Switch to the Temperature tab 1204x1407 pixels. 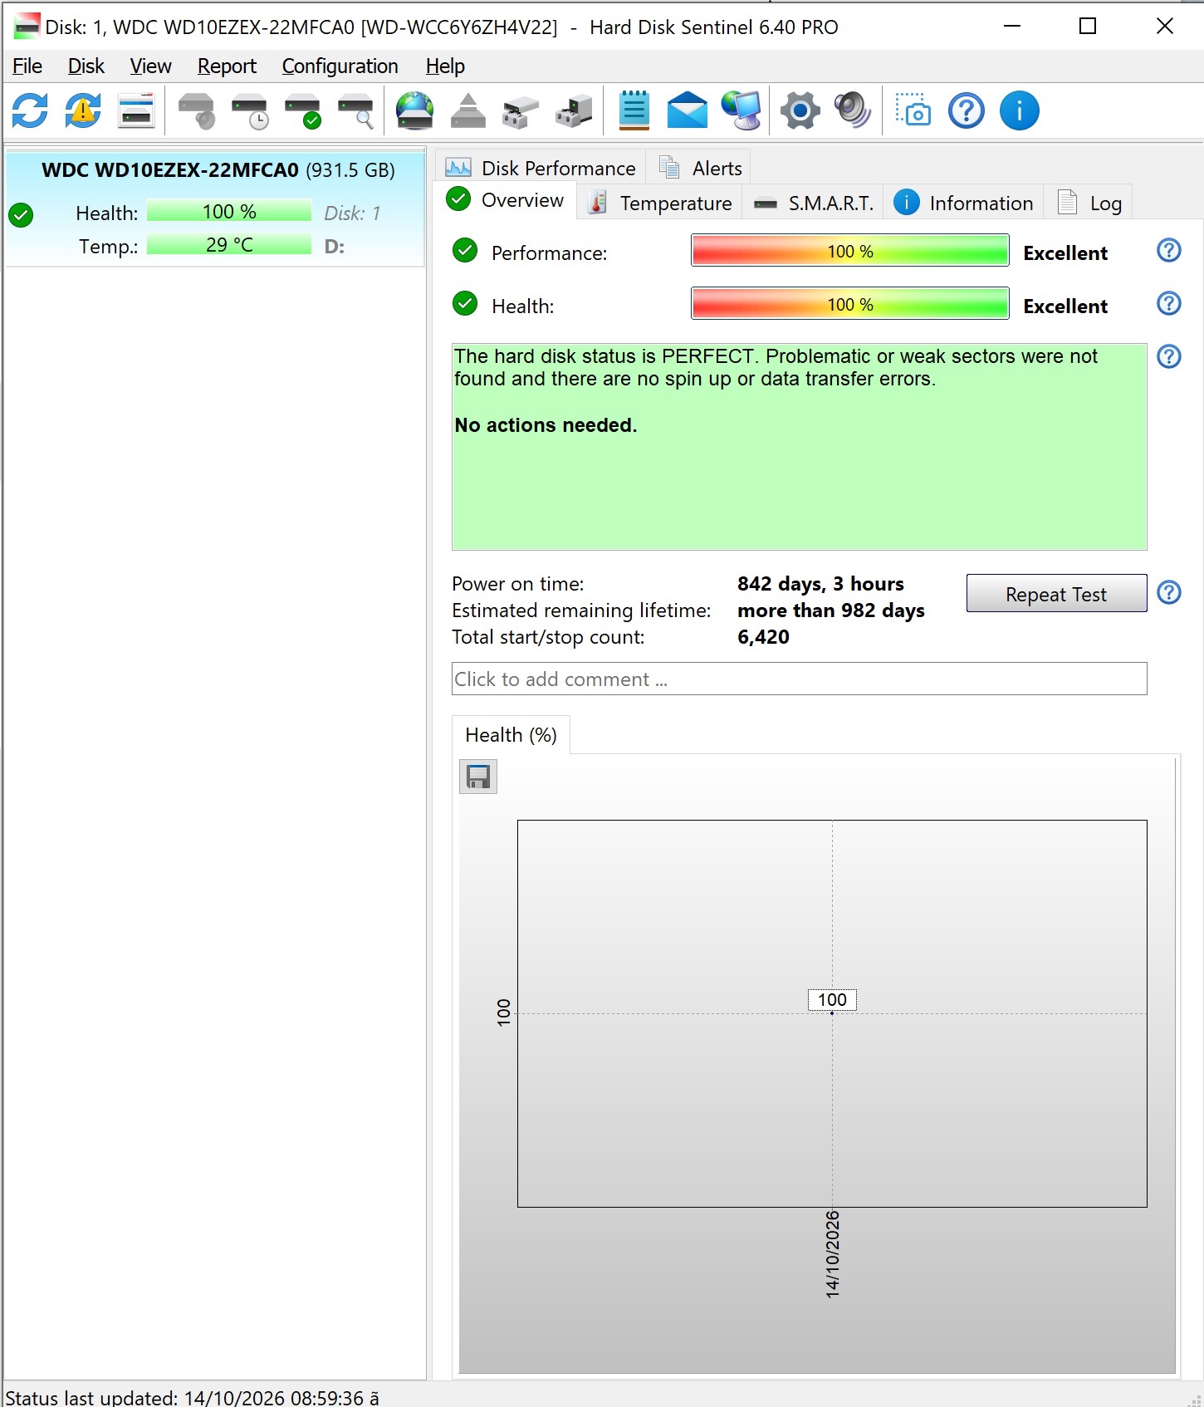point(659,203)
